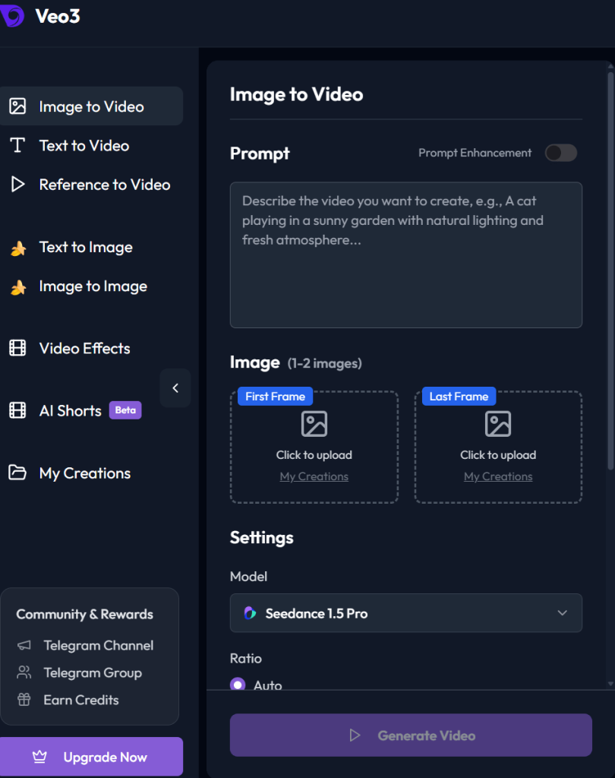This screenshot has width=615, height=778.
Task: Select the Auto ratio radio button
Action: (238, 685)
